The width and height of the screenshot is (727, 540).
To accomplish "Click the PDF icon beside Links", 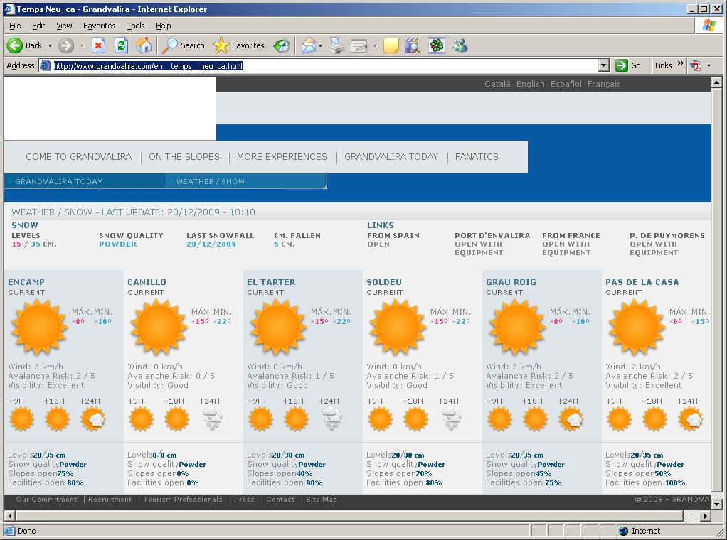I will click(x=696, y=65).
